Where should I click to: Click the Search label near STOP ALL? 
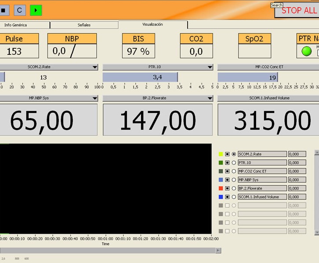click(276, 5)
